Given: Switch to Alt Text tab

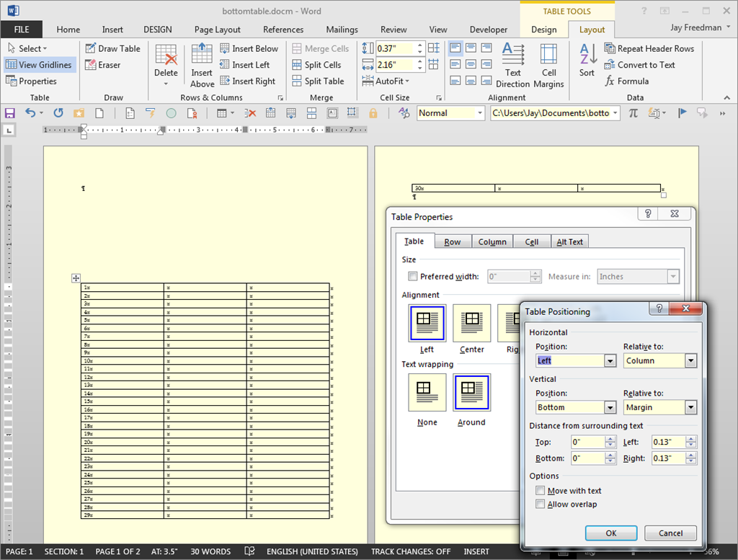Looking at the screenshot, I should (569, 242).
